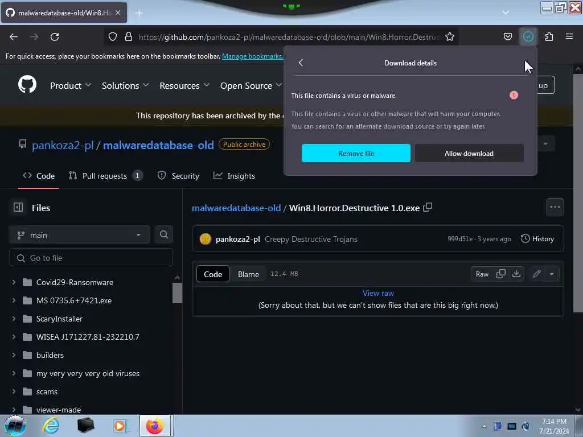Open the tracking protection shield icon
Viewport: 583px width, 437px height.
[x=113, y=36]
